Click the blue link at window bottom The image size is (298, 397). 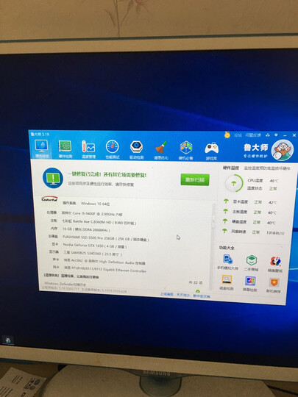[185, 296]
